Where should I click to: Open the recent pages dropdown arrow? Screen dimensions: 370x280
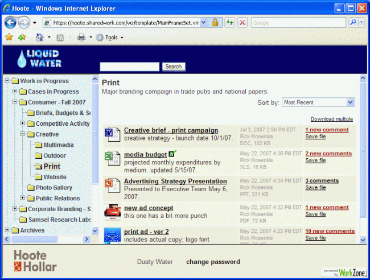35,23
